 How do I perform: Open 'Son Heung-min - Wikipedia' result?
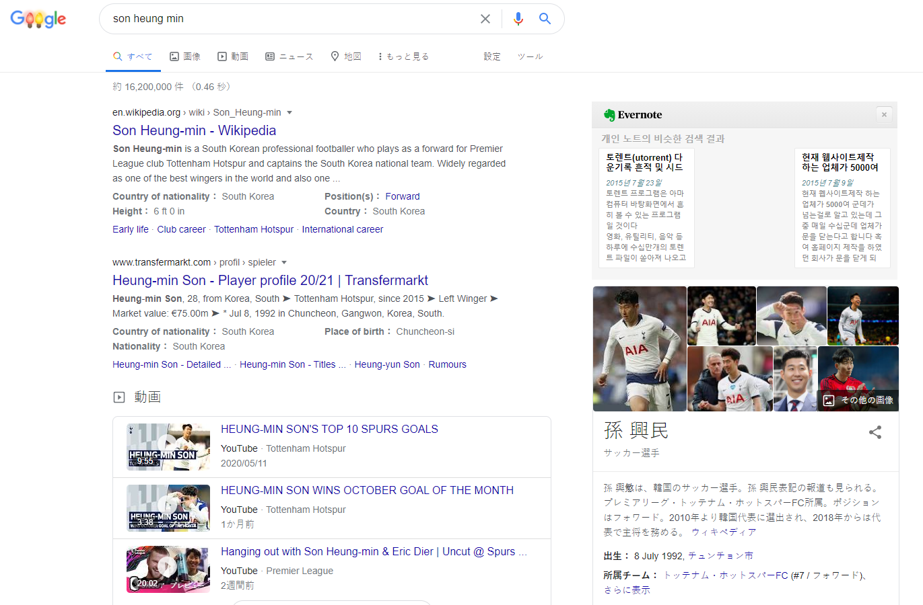tap(194, 130)
